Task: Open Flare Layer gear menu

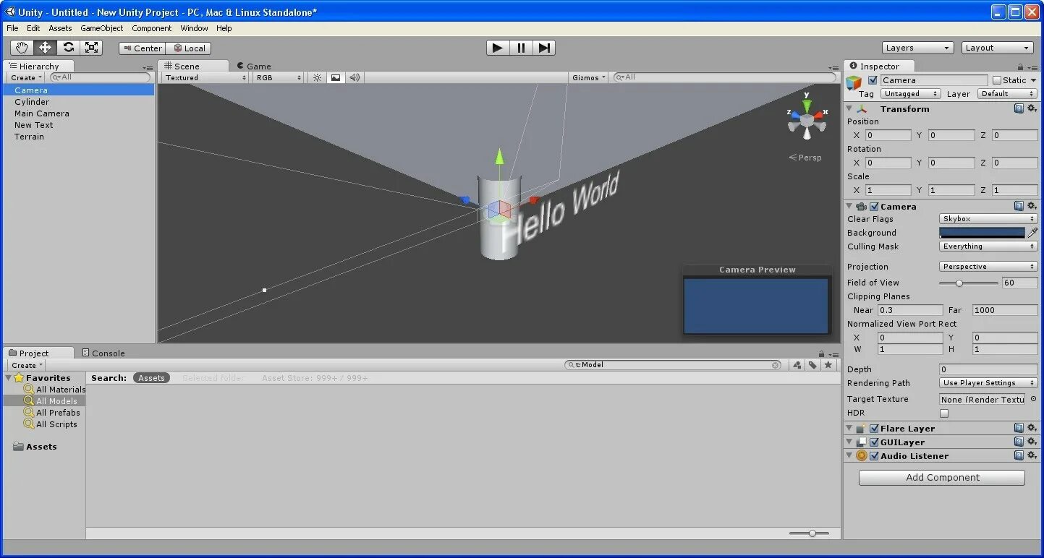Action: [1032, 428]
